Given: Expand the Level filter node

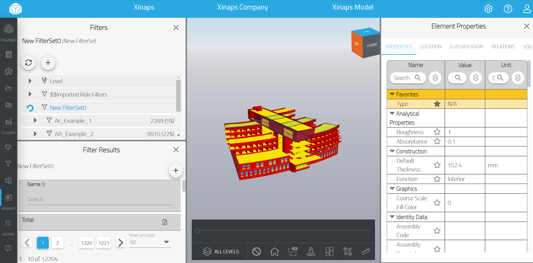Looking at the screenshot, I should pos(30,81).
